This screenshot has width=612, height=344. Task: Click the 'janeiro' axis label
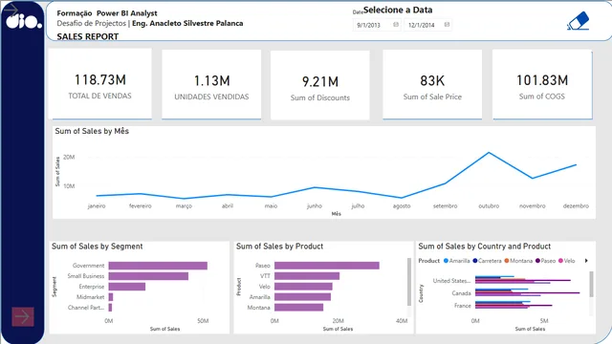point(97,206)
